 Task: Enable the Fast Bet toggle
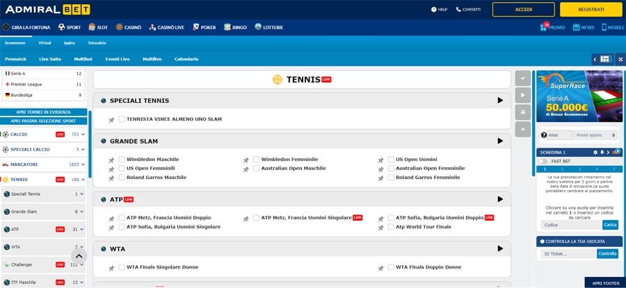543,162
